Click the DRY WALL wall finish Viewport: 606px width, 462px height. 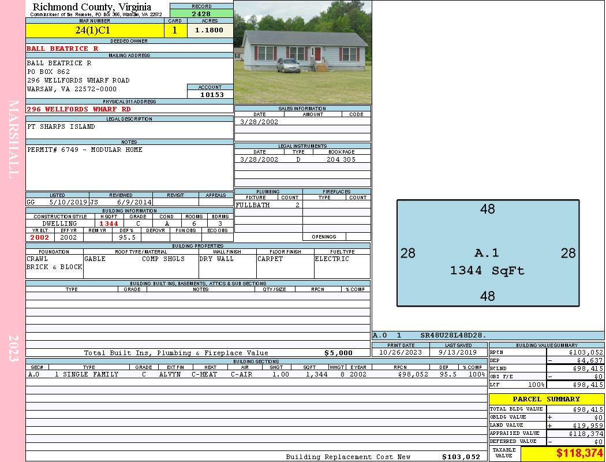click(x=216, y=259)
